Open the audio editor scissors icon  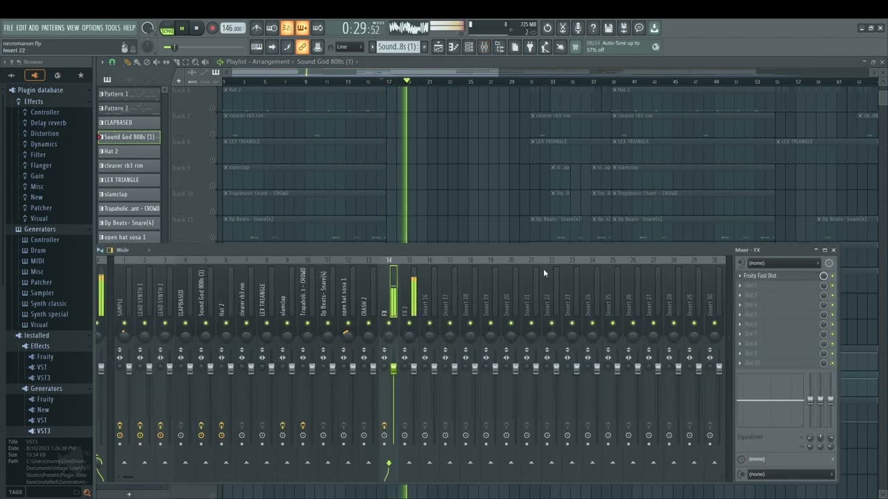tap(563, 28)
